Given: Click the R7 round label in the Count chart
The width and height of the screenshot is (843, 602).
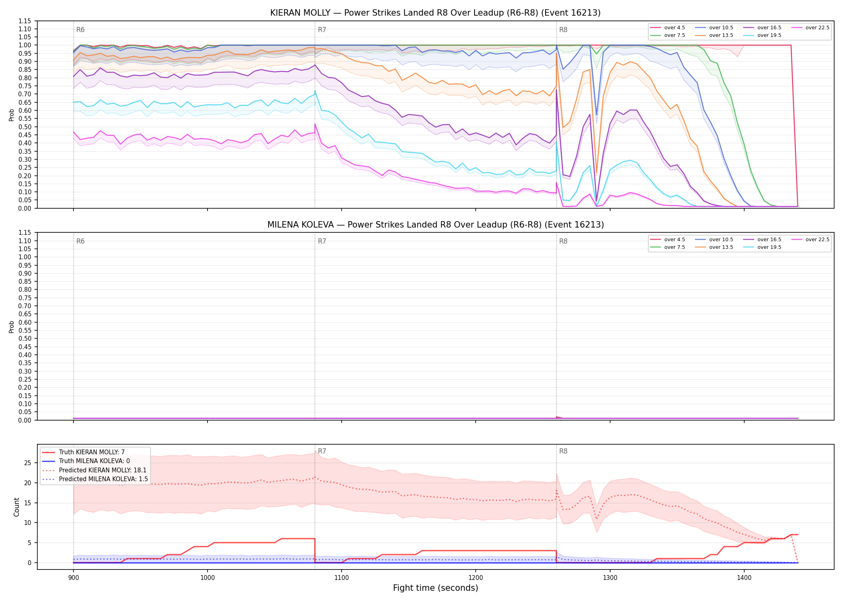Looking at the screenshot, I should [322, 451].
